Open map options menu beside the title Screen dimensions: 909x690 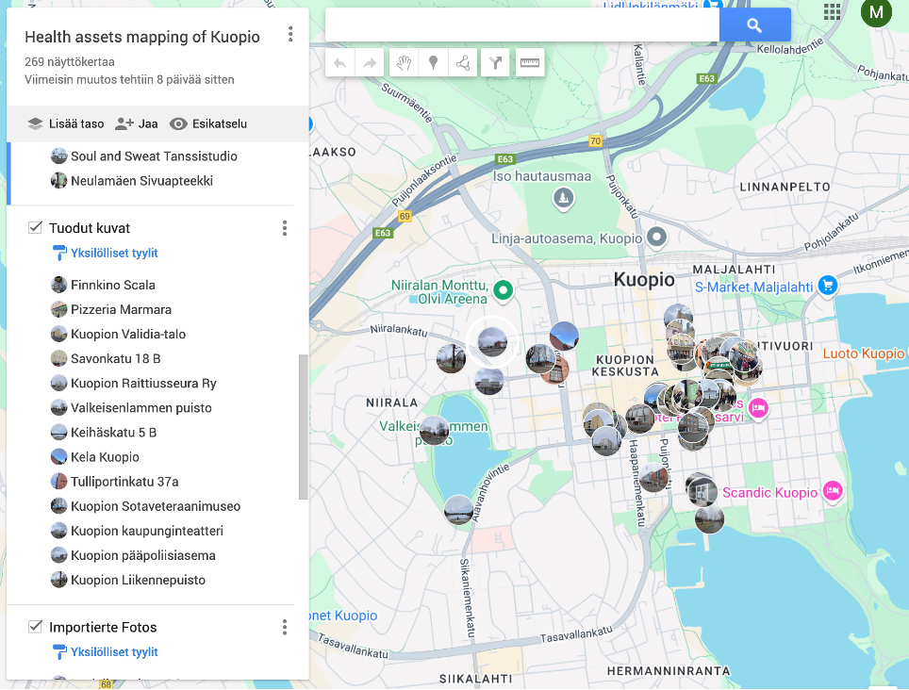(290, 34)
